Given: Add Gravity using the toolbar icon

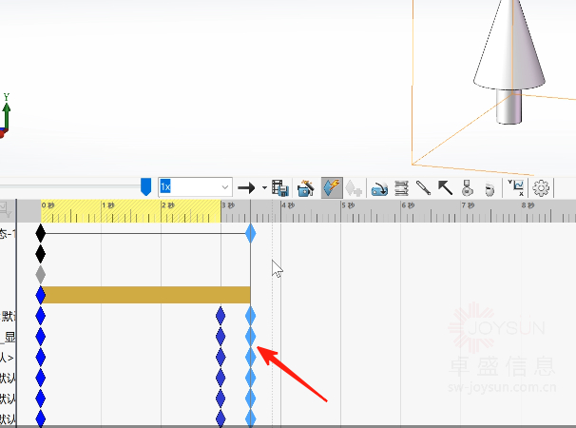Looking at the screenshot, I should pyautogui.click(x=490, y=188).
